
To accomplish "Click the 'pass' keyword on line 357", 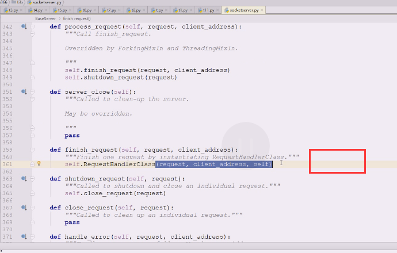I will (72, 135).
